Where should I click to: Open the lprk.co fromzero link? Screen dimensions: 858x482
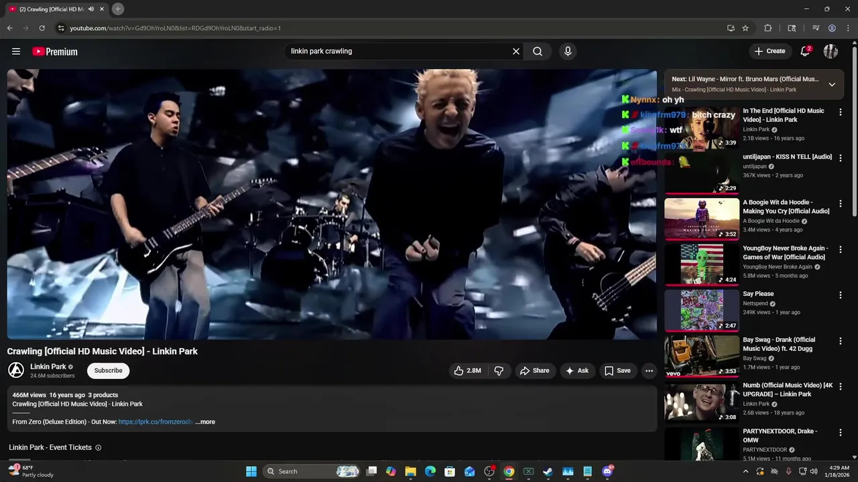pyautogui.click(x=156, y=422)
